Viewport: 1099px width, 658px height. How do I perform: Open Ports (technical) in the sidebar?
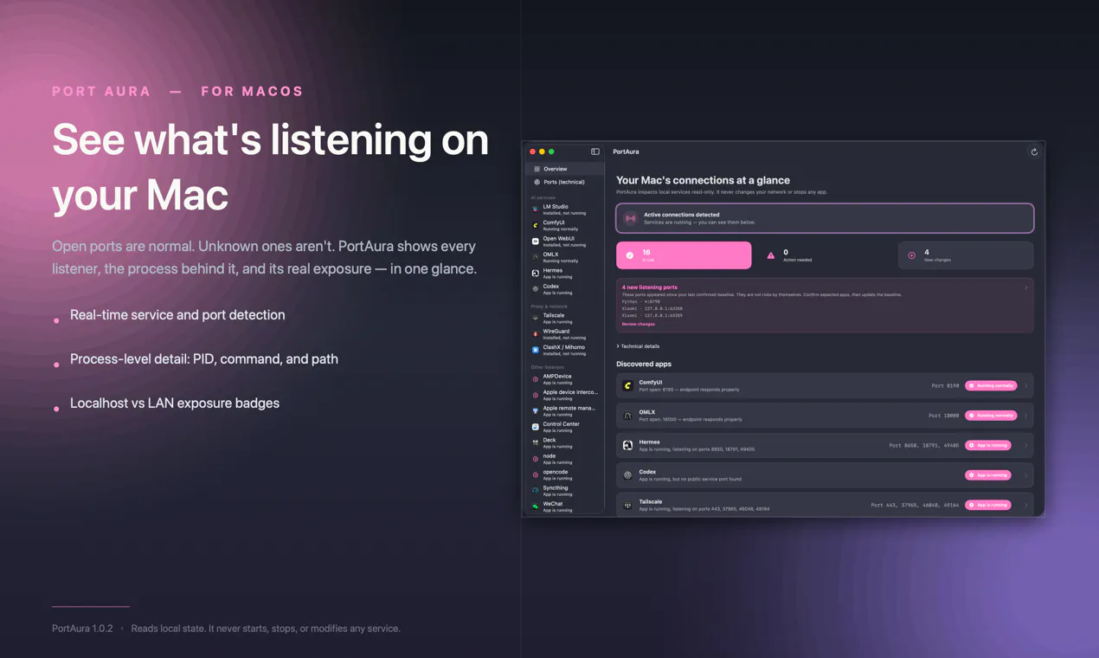coord(565,182)
